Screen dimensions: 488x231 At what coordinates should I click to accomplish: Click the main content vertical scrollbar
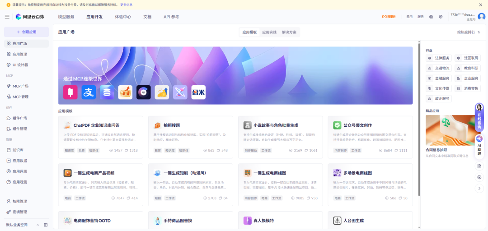pos(419,120)
